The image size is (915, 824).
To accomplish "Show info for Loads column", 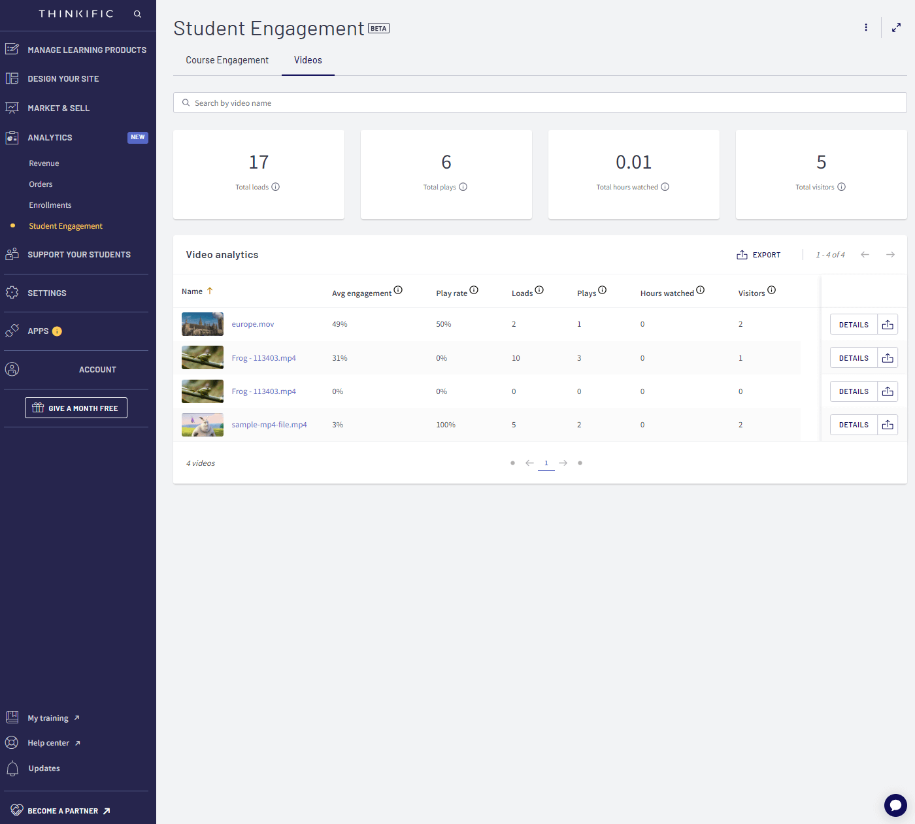I will pyautogui.click(x=539, y=290).
